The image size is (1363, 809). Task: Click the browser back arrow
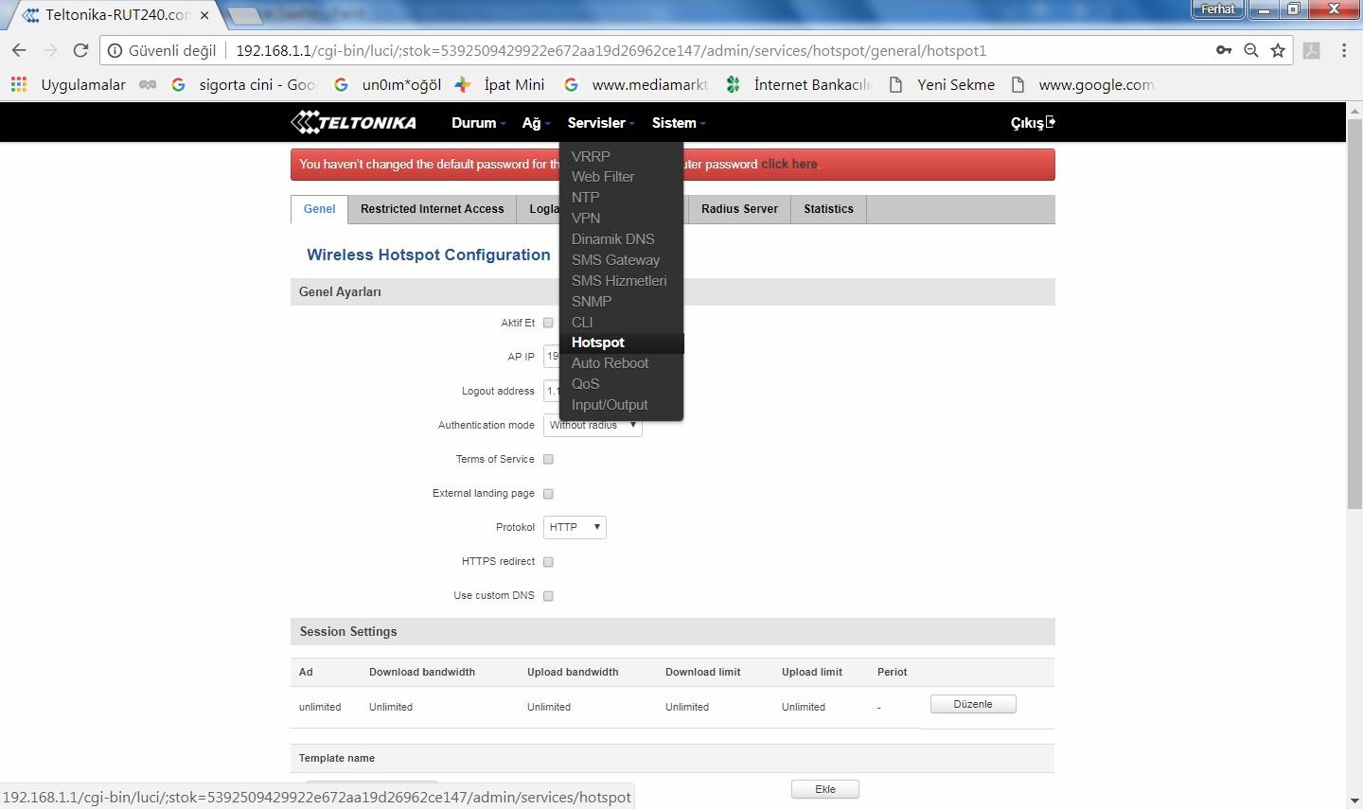(x=19, y=50)
